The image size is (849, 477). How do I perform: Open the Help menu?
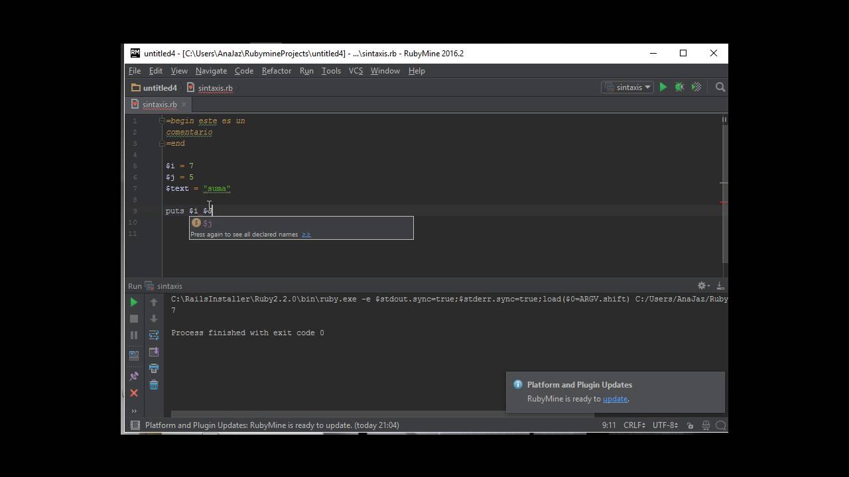(x=417, y=71)
